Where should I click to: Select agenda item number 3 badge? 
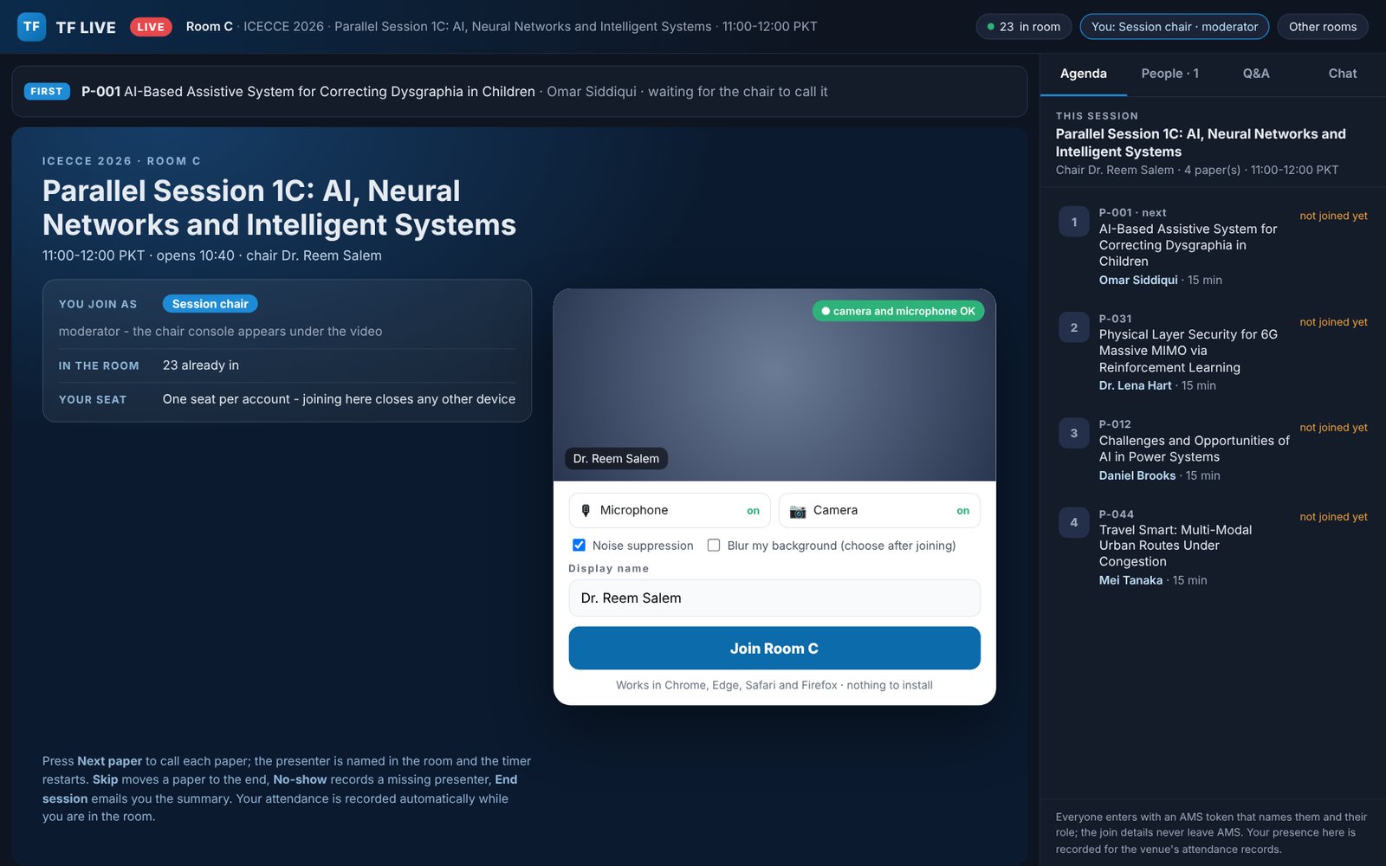(1074, 433)
